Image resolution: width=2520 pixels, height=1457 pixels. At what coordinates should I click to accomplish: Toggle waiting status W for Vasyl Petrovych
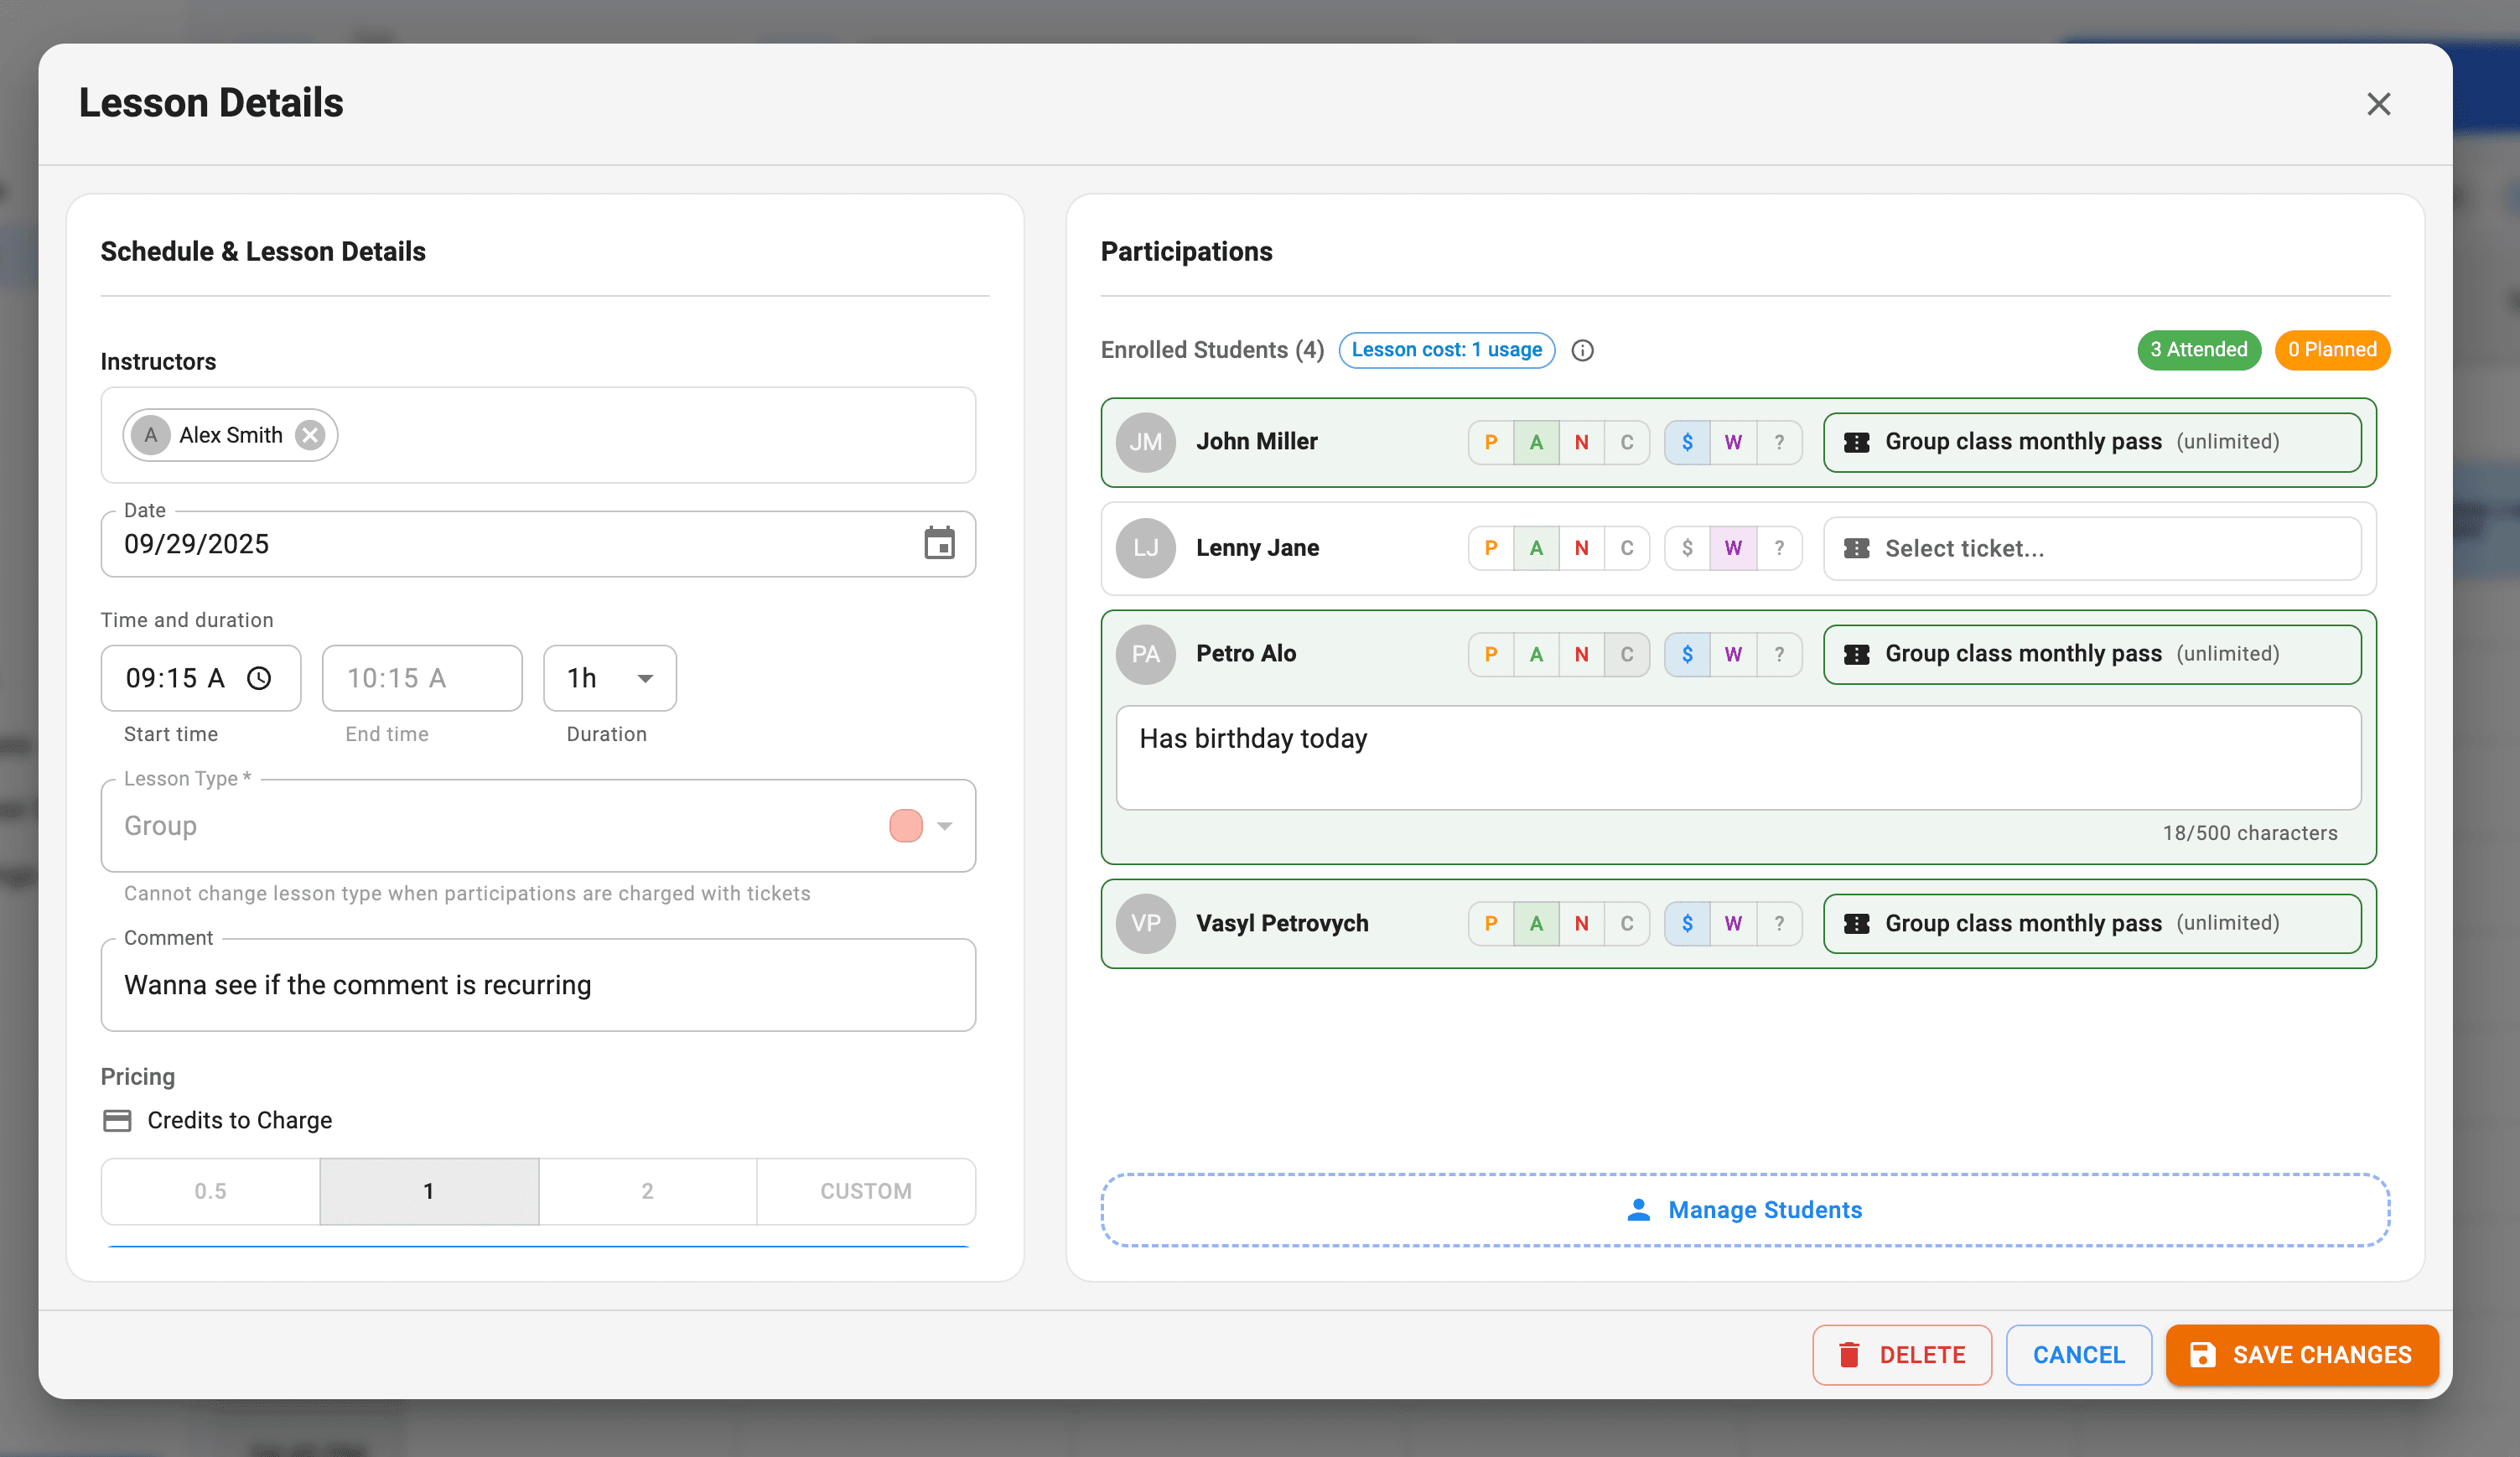[x=1733, y=923]
